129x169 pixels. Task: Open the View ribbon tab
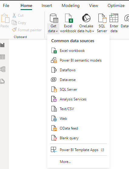[94, 5]
